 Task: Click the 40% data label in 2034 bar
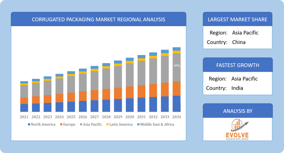pos(177,66)
